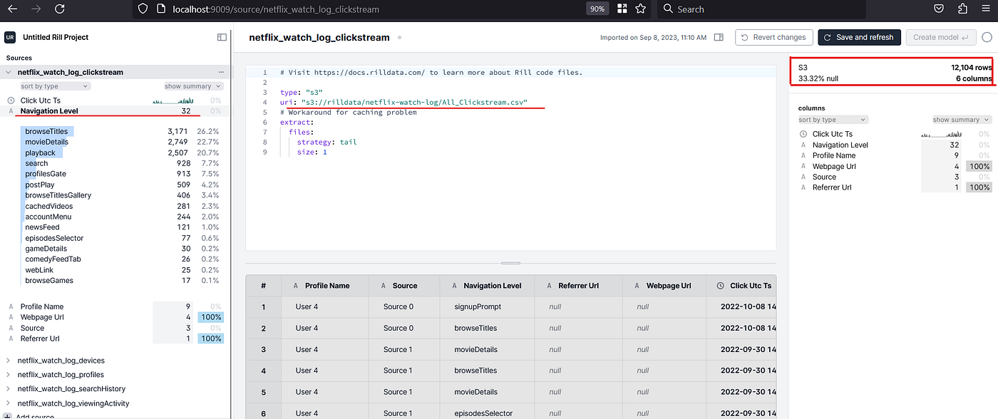Expand Referrer Url column in the left sidebar

click(40, 338)
